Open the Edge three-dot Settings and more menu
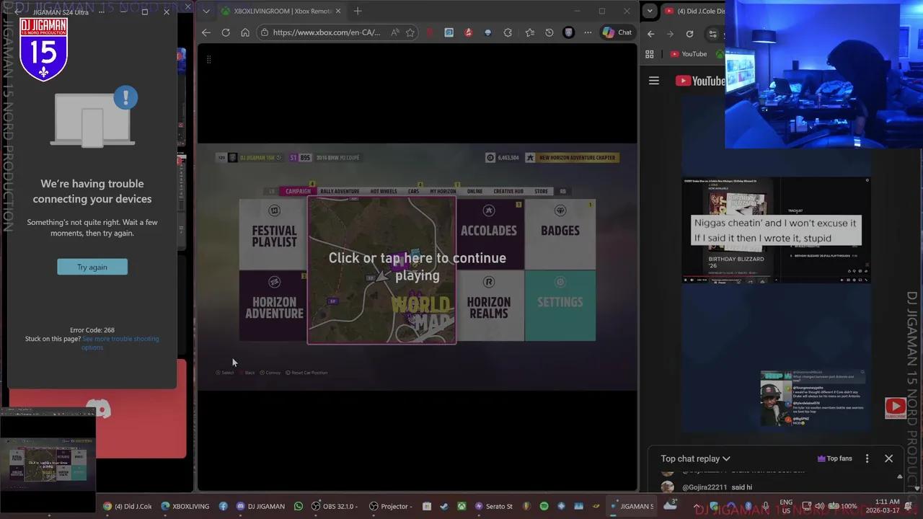The height and width of the screenshot is (519, 923). (x=588, y=32)
